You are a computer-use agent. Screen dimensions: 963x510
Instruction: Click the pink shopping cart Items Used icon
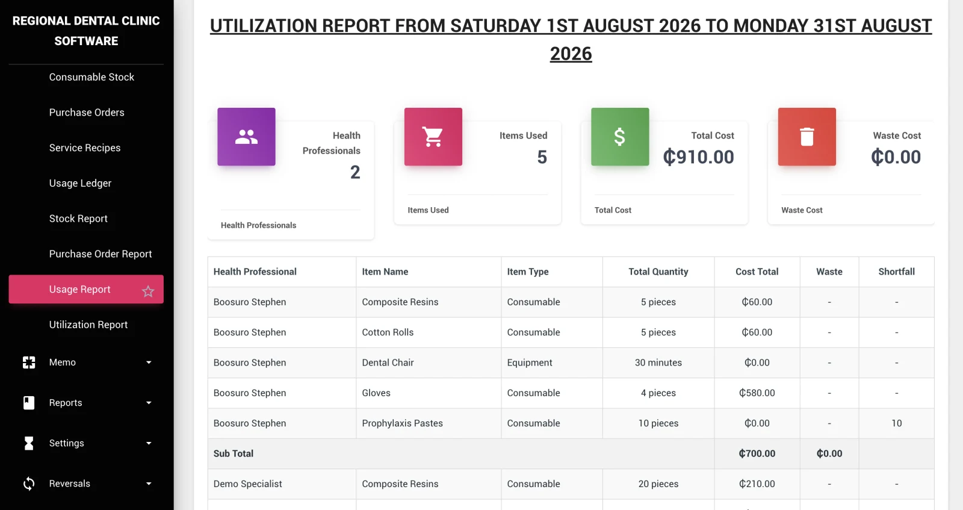[433, 137]
